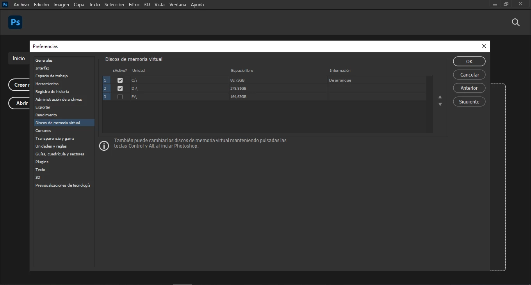This screenshot has height=285, width=531.
Task: Click the C:\ unit cell
Action: point(179,80)
